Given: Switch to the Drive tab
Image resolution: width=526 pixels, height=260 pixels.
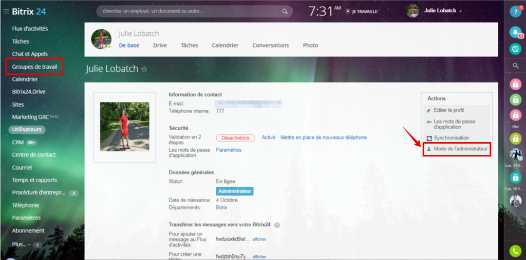Looking at the screenshot, I should click(x=160, y=45).
